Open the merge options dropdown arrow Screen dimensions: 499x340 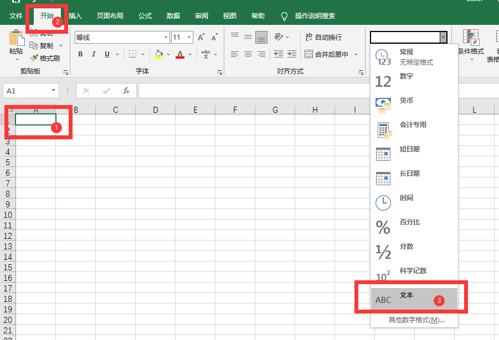356,54
